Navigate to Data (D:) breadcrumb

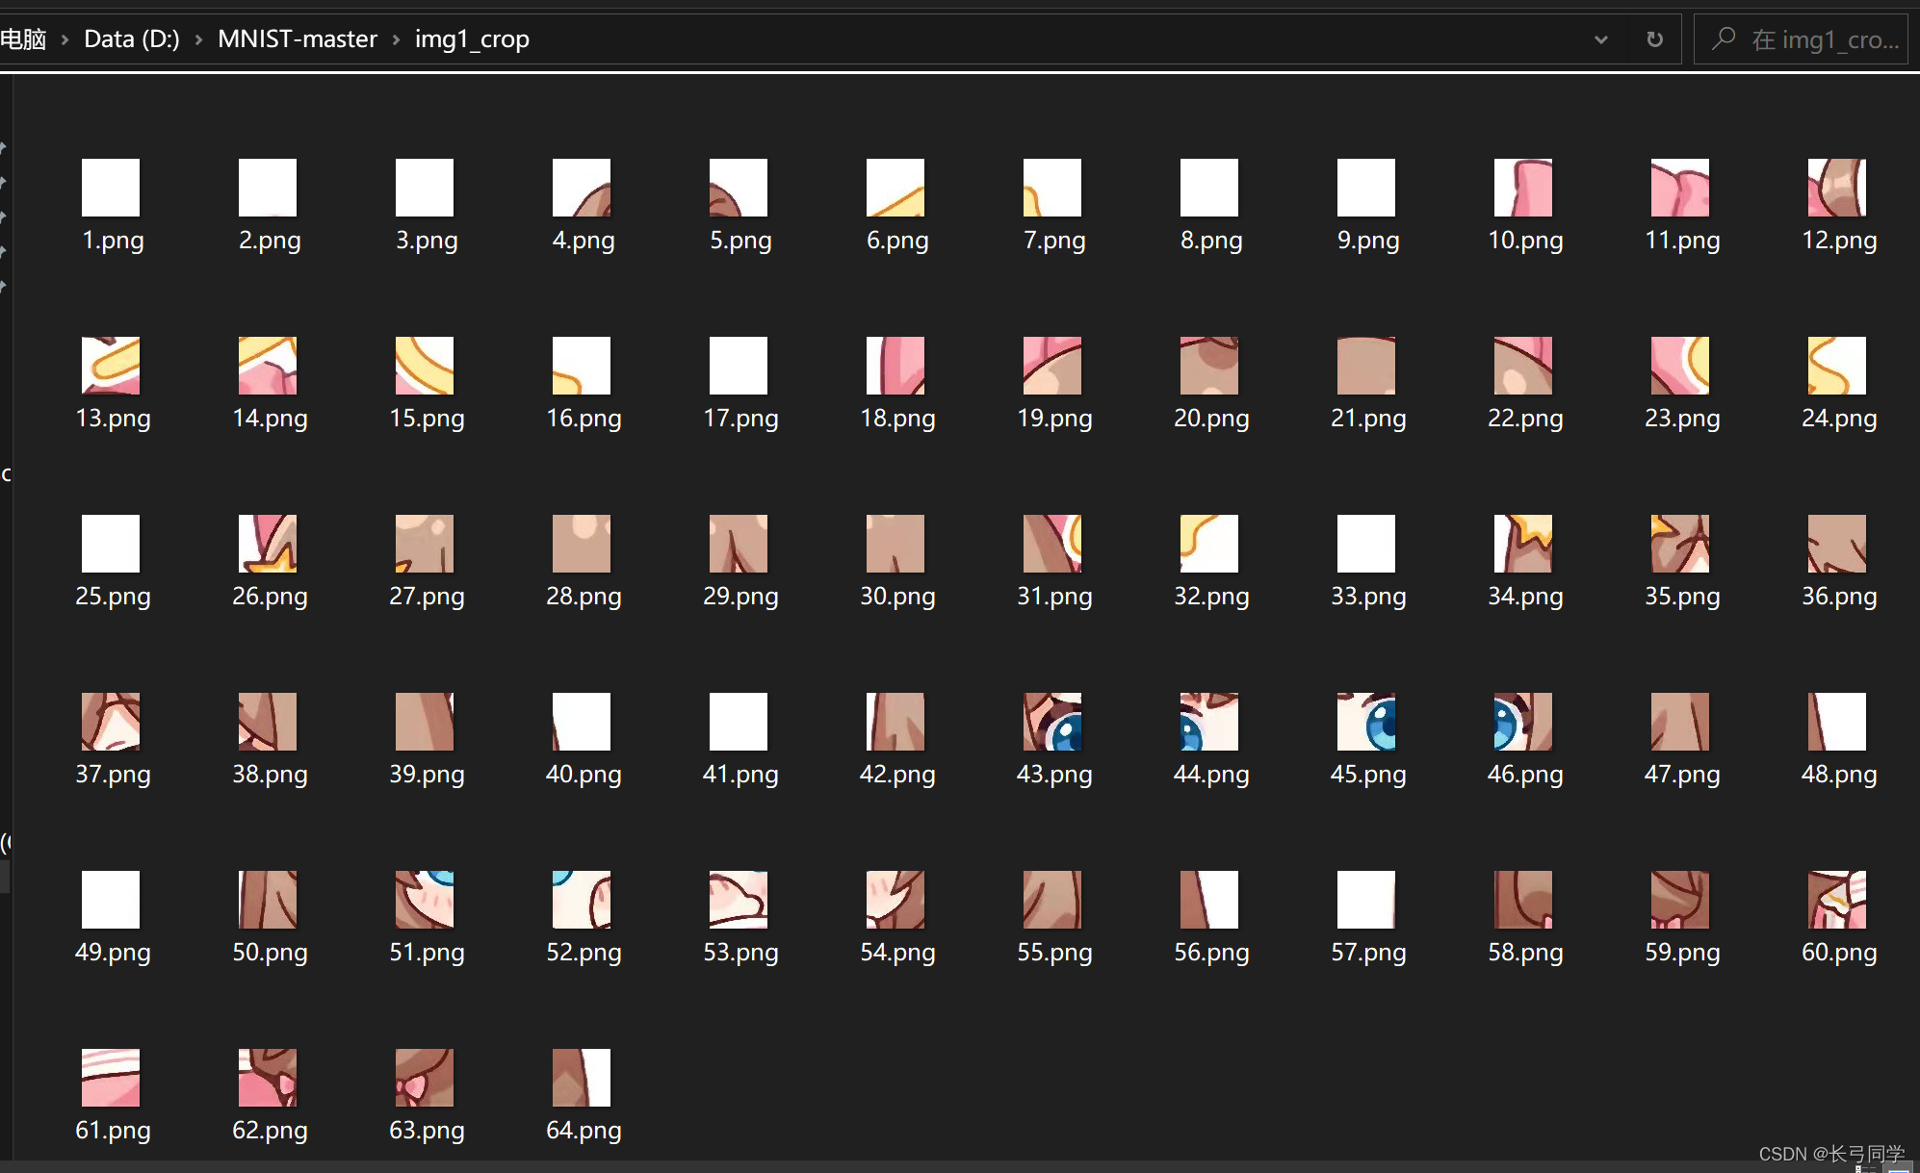pos(131,39)
